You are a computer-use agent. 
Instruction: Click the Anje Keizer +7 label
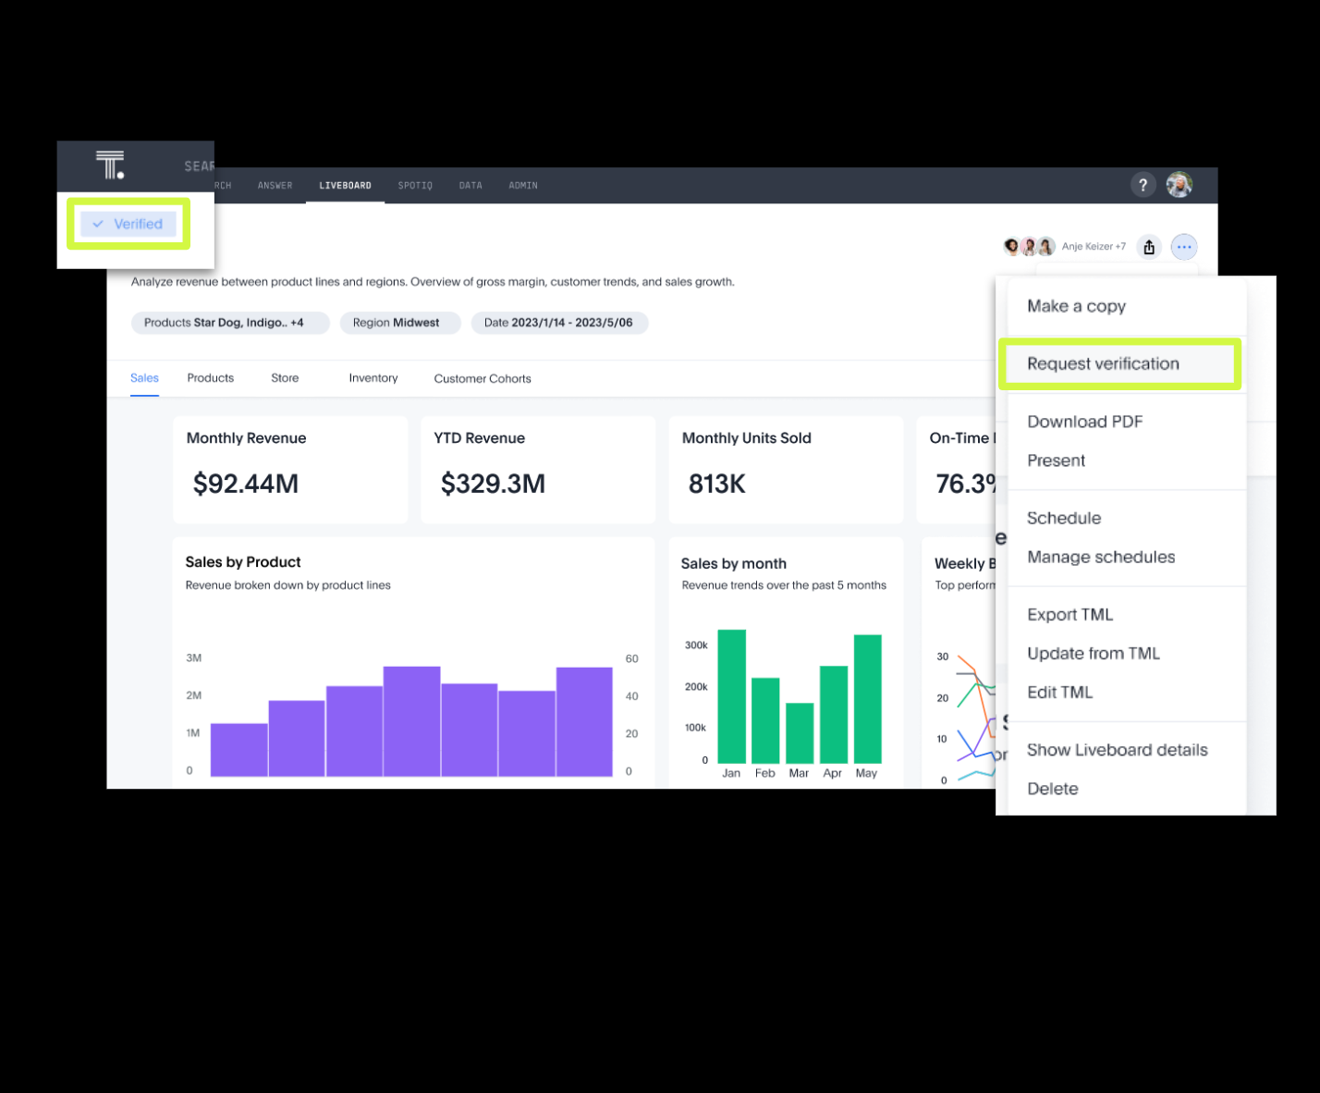point(1094,247)
